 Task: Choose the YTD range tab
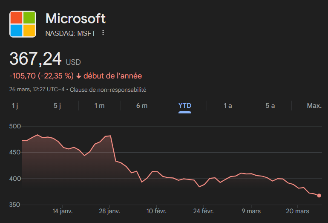click(185, 106)
